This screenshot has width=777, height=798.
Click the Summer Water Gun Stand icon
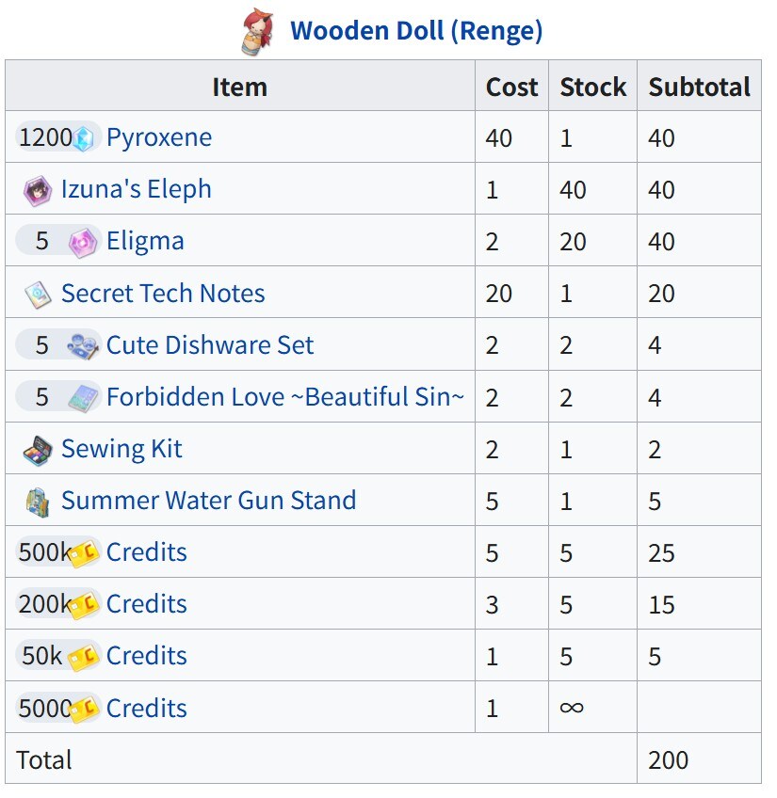pyautogui.click(x=38, y=502)
